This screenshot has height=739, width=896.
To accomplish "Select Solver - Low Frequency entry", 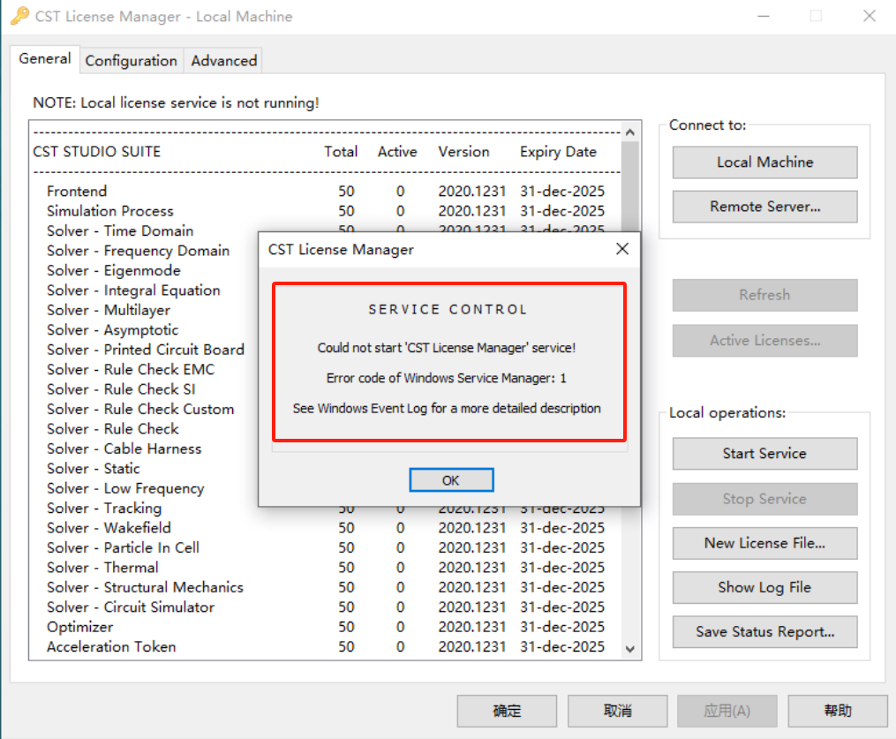I will point(125,488).
